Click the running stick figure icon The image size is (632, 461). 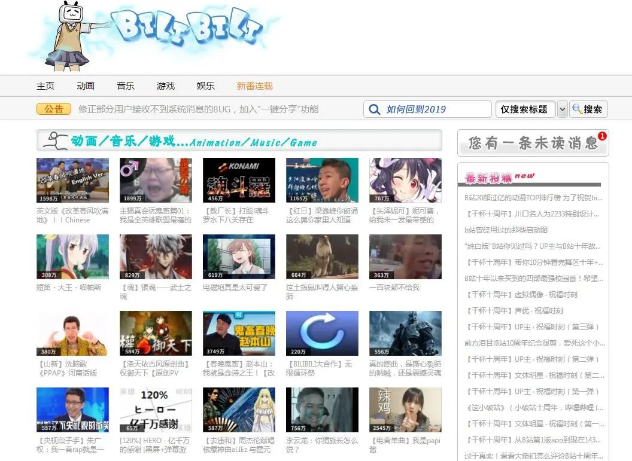[x=55, y=141]
